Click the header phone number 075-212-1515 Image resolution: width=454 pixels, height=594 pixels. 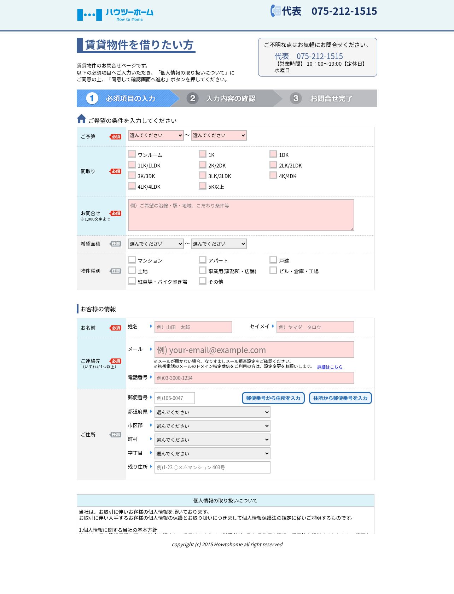click(x=344, y=11)
